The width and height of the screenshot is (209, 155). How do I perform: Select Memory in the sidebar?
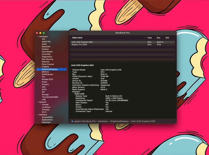click(x=45, y=72)
